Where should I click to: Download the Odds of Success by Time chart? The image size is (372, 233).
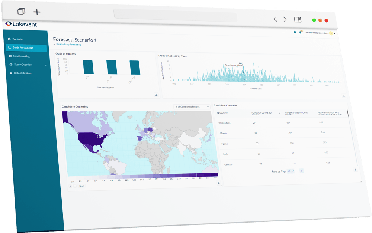(x=344, y=96)
